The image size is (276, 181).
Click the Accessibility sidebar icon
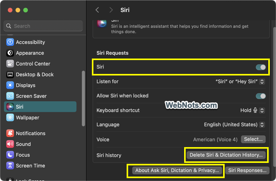(10, 42)
